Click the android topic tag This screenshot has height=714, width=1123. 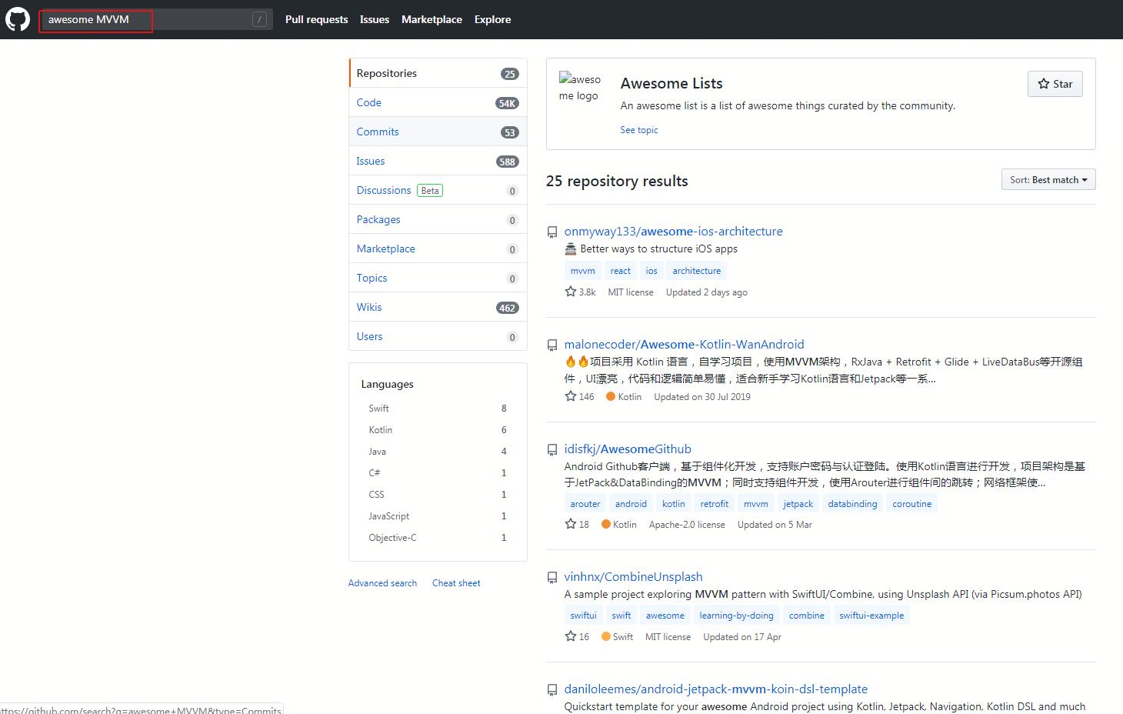(x=631, y=504)
